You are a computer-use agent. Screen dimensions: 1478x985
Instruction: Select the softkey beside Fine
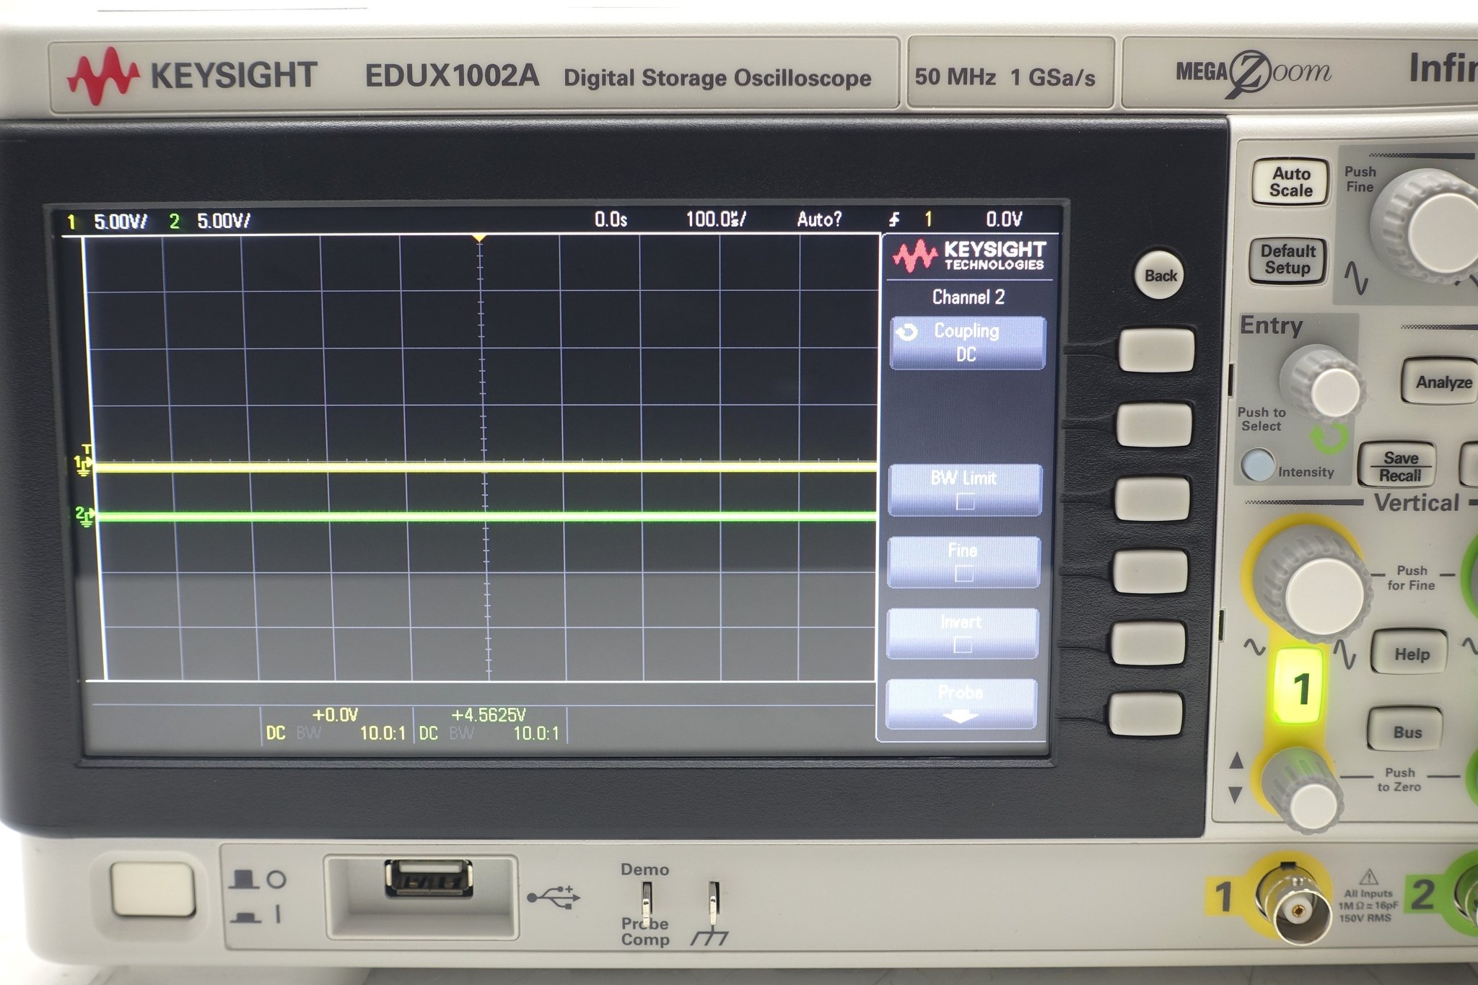(x=1150, y=571)
